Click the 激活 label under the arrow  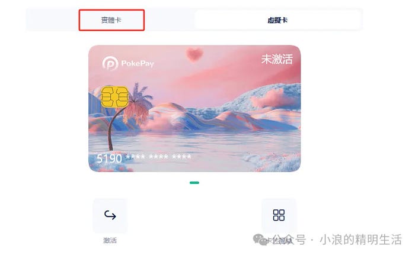click(110, 241)
